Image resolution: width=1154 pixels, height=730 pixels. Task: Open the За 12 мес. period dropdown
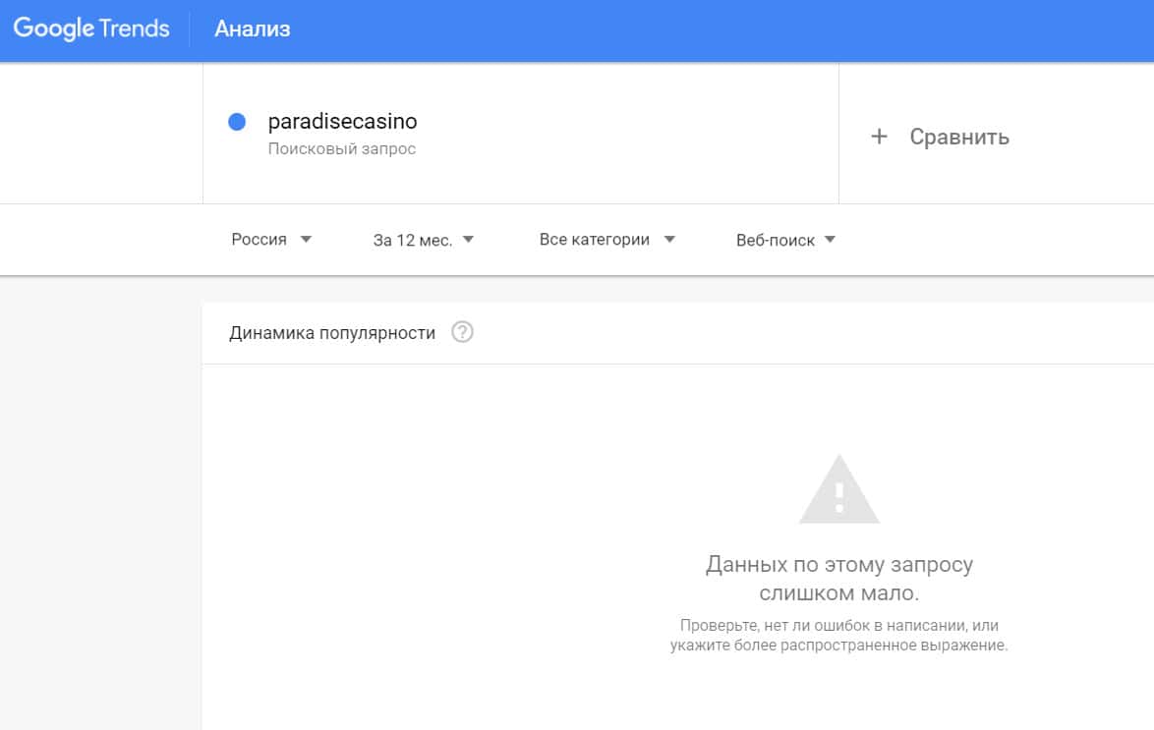[x=413, y=240]
